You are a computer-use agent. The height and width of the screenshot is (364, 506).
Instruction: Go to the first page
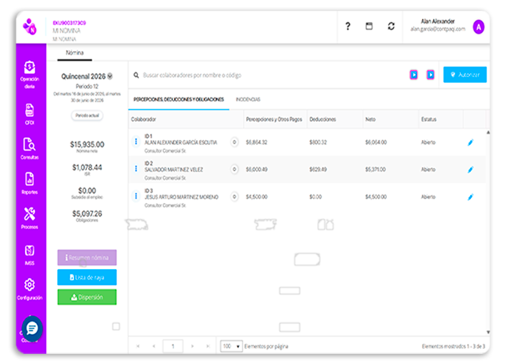138,346
